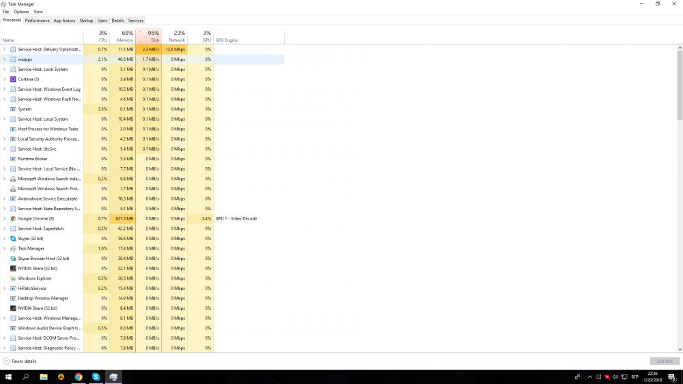Expand the Cortana (3) process group
The image size is (683, 384).
[4, 79]
